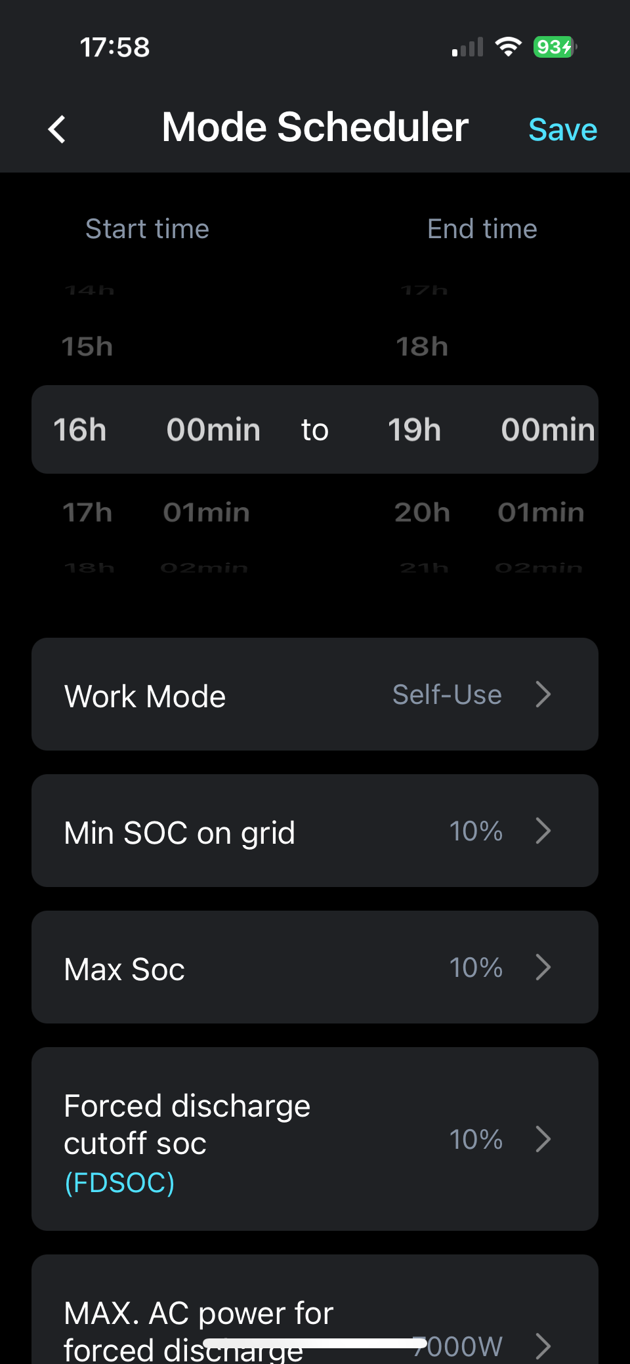Pick 18h in end hour wheel

coord(422,346)
